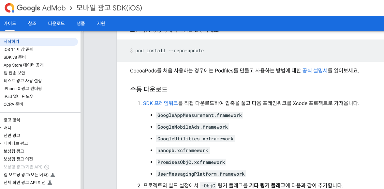Image resolution: width=384 pixels, height=189 pixels.
Task: Click GoogleAppMeasurement.framework code text
Action: [199, 115]
